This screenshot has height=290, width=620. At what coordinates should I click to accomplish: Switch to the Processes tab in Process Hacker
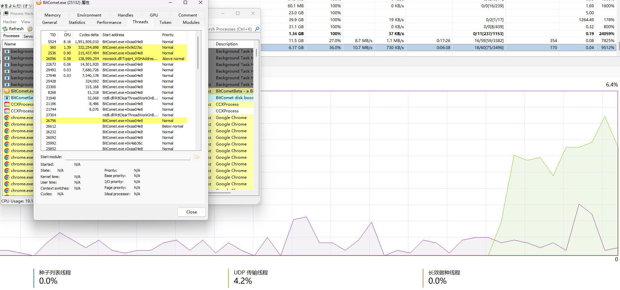(x=11, y=36)
